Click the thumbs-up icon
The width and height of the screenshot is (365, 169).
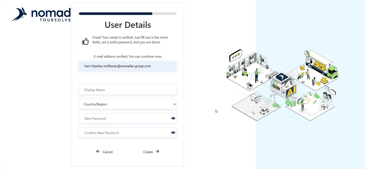85,42
